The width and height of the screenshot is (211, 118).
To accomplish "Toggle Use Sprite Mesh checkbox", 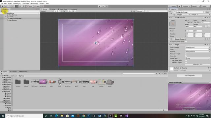I will (x=186, y=60).
